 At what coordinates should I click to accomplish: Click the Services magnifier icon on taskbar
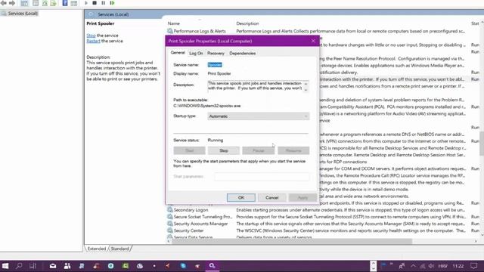[212, 266]
